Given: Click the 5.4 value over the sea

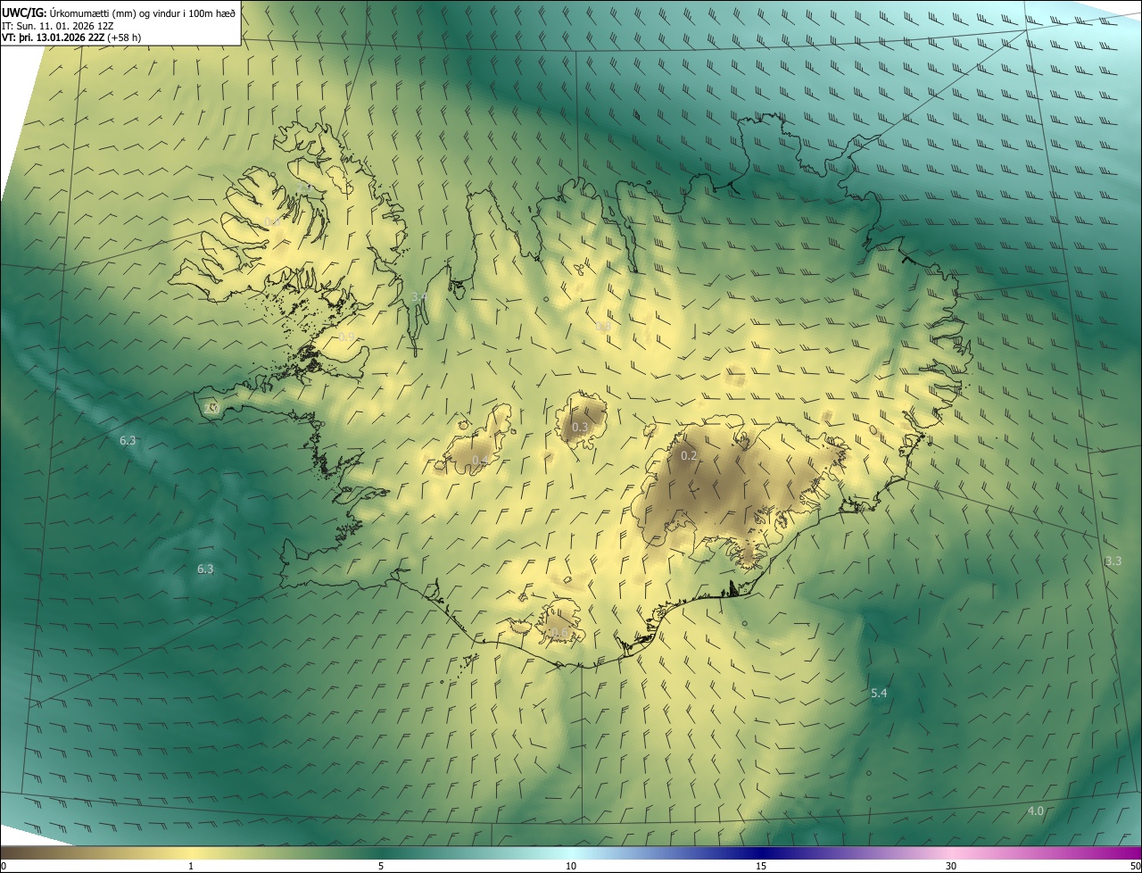Looking at the screenshot, I should pyautogui.click(x=879, y=694).
